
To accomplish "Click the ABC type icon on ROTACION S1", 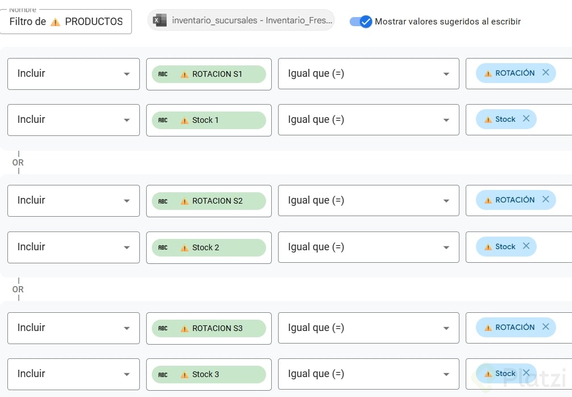I will click(163, 74).
